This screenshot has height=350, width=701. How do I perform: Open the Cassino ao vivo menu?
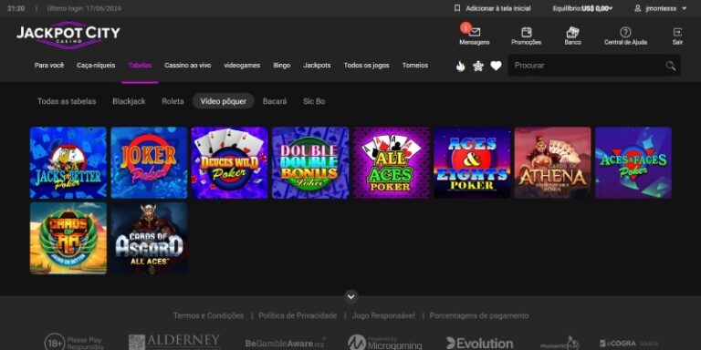coord(187,66)
